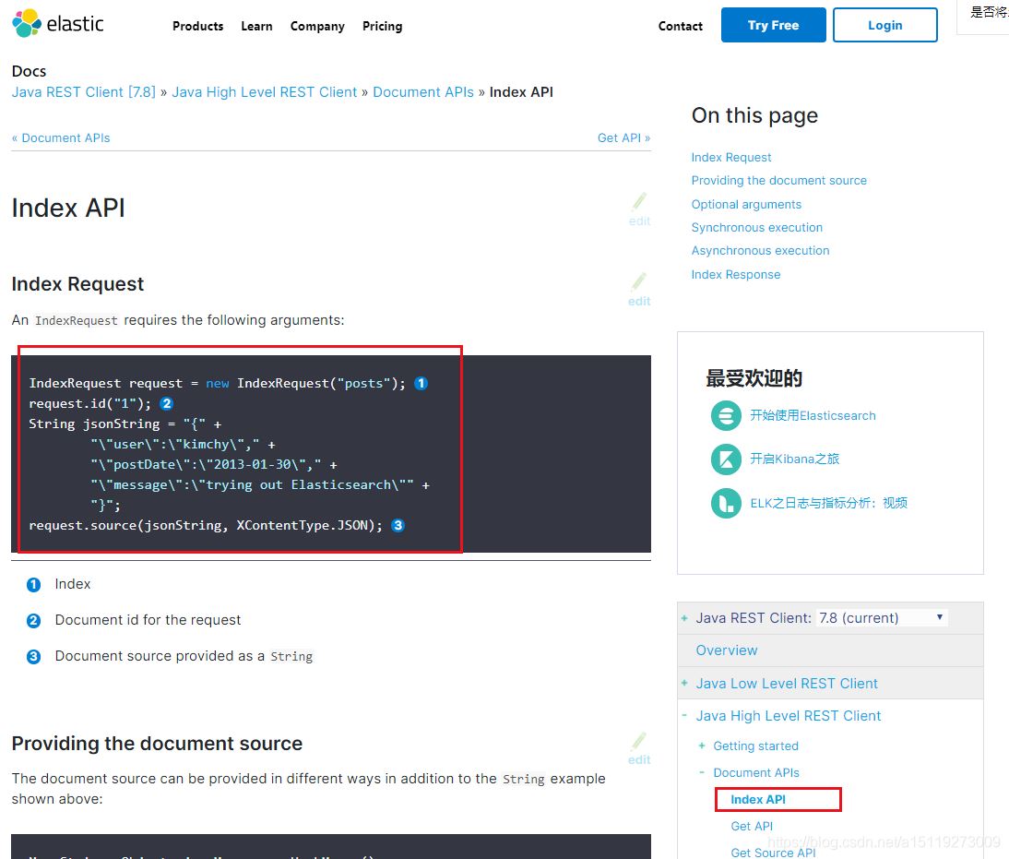Go to next page Get API »
This screenshot has width=1009, height=859.
point(623,137)
